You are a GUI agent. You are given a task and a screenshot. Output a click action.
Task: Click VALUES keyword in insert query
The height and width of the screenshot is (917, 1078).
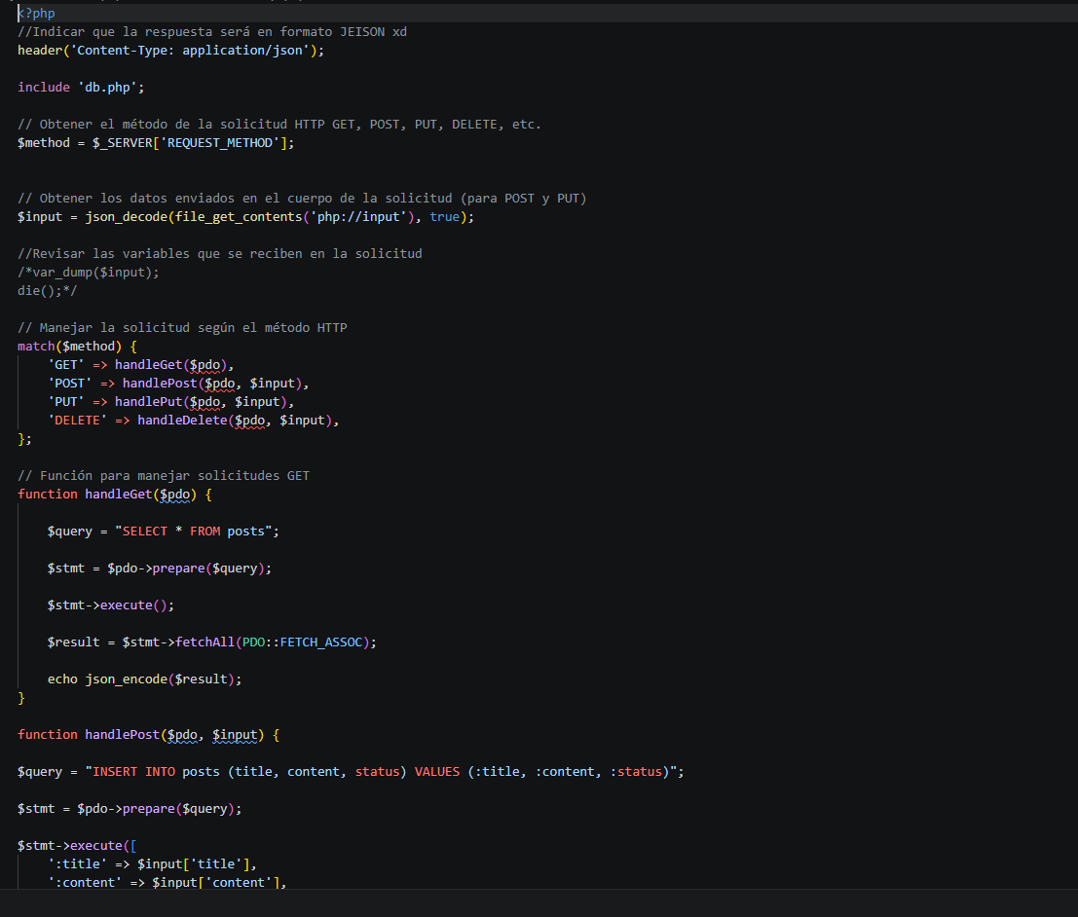pos(437,772)
